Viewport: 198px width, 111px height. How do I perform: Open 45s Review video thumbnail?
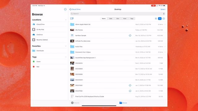click(x=72, y=30)
